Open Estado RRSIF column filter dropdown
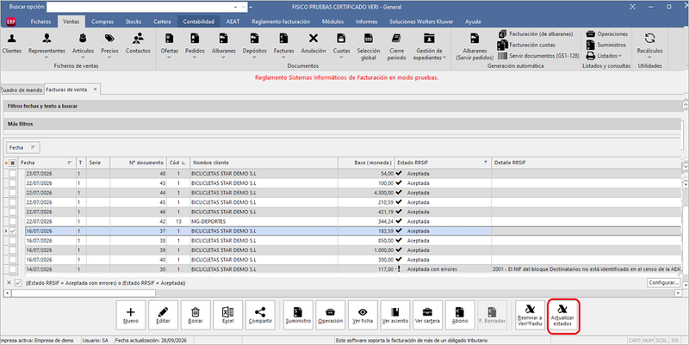Image resolution: width=689 pixels, height=345 pixels. click(x=486, y=163)
